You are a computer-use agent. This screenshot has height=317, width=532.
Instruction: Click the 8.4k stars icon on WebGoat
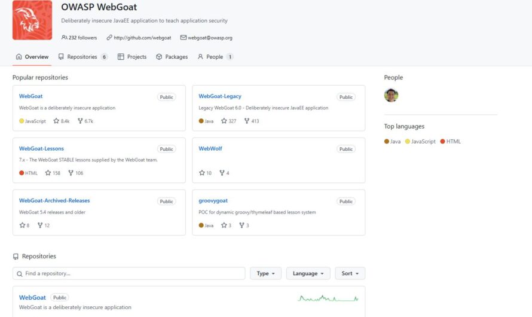coord(56,121)
